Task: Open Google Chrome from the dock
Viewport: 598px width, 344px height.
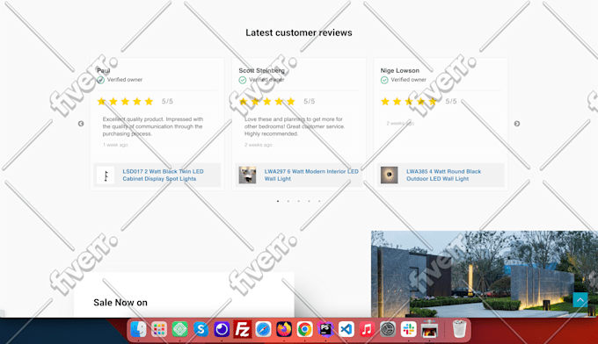Action: [305, 329]
